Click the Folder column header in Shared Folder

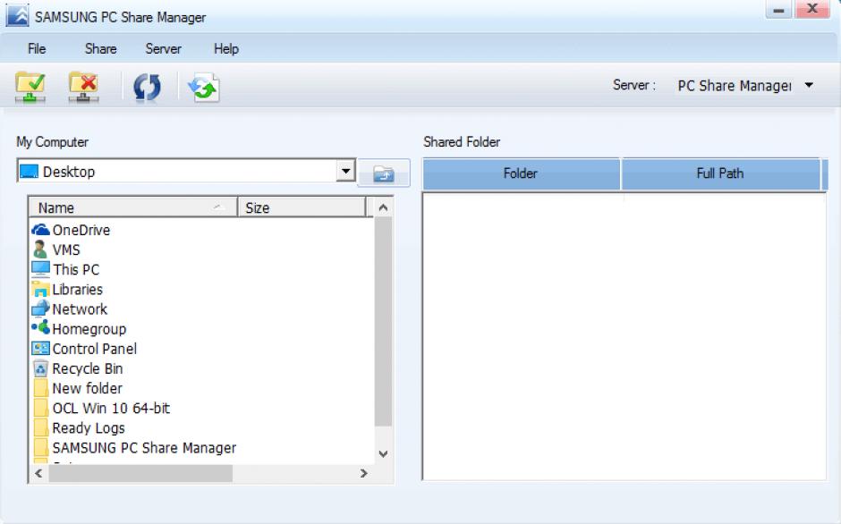tap(521, 173)
